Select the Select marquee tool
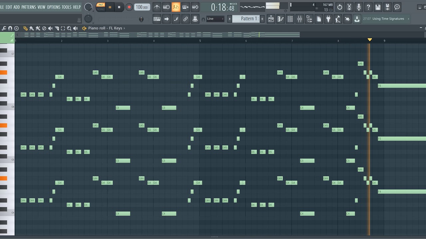 point(63,28)
